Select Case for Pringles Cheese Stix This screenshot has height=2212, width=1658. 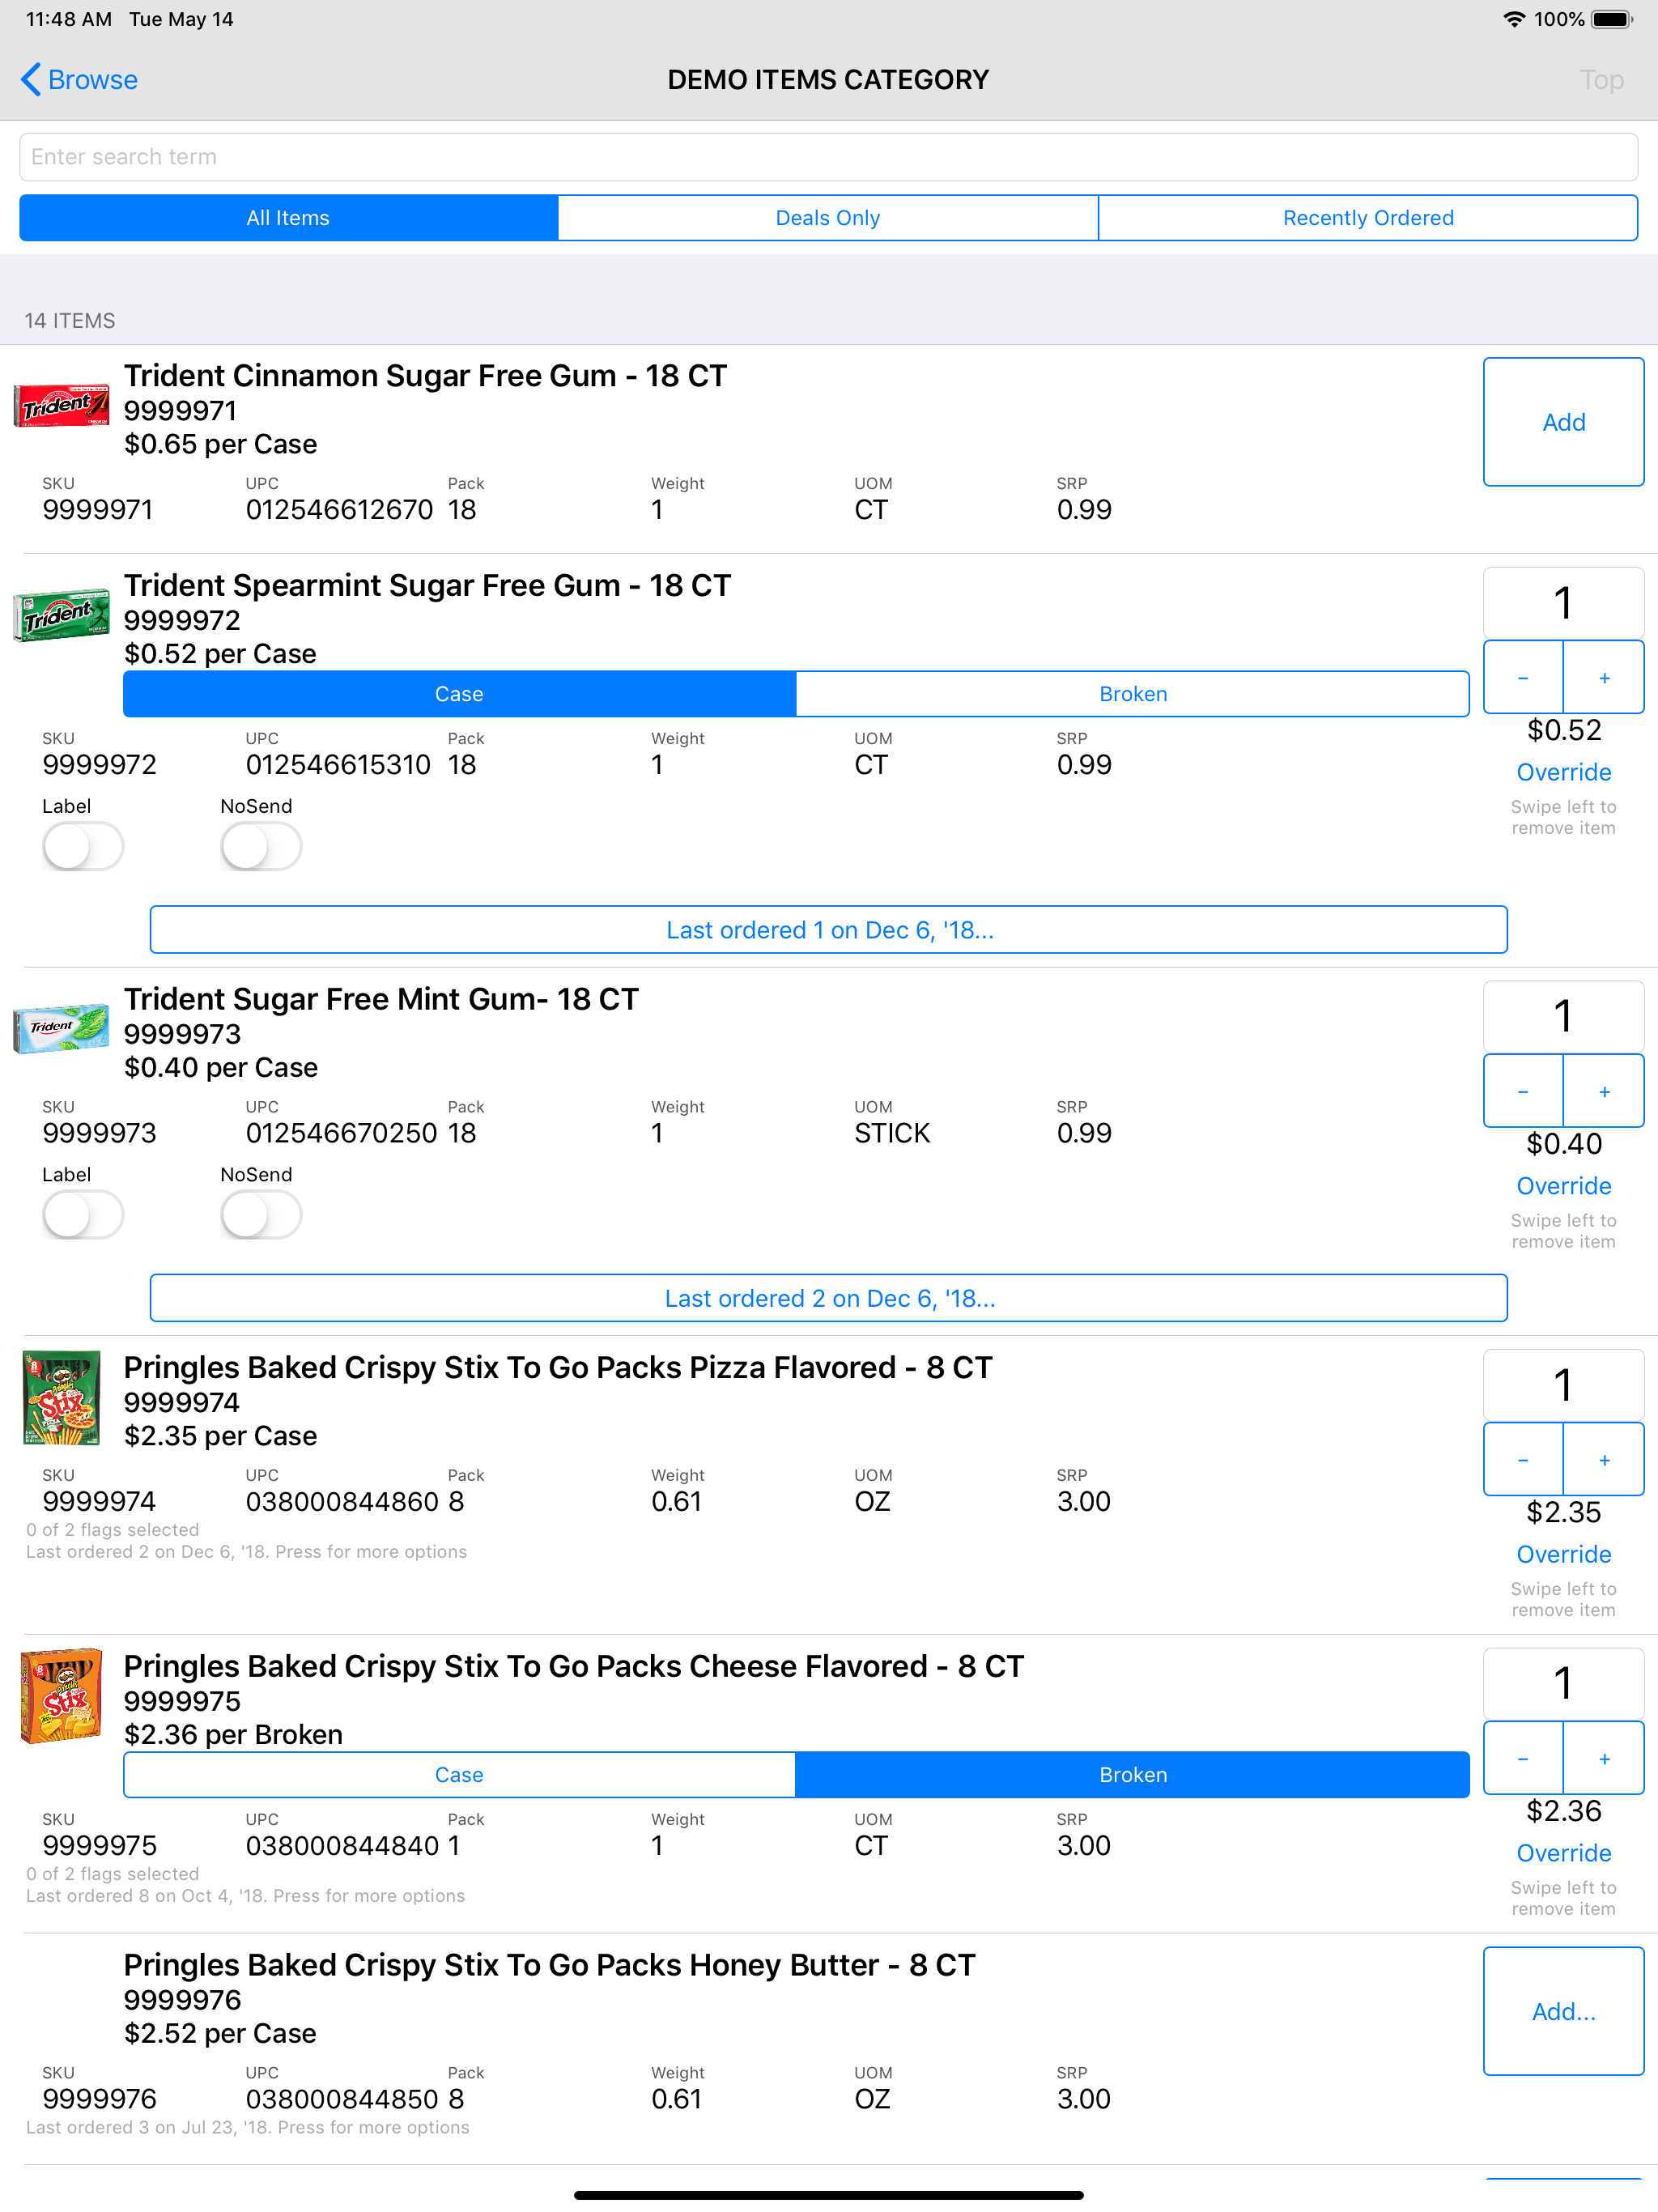pyautogui.click(x=460, y=1775)
